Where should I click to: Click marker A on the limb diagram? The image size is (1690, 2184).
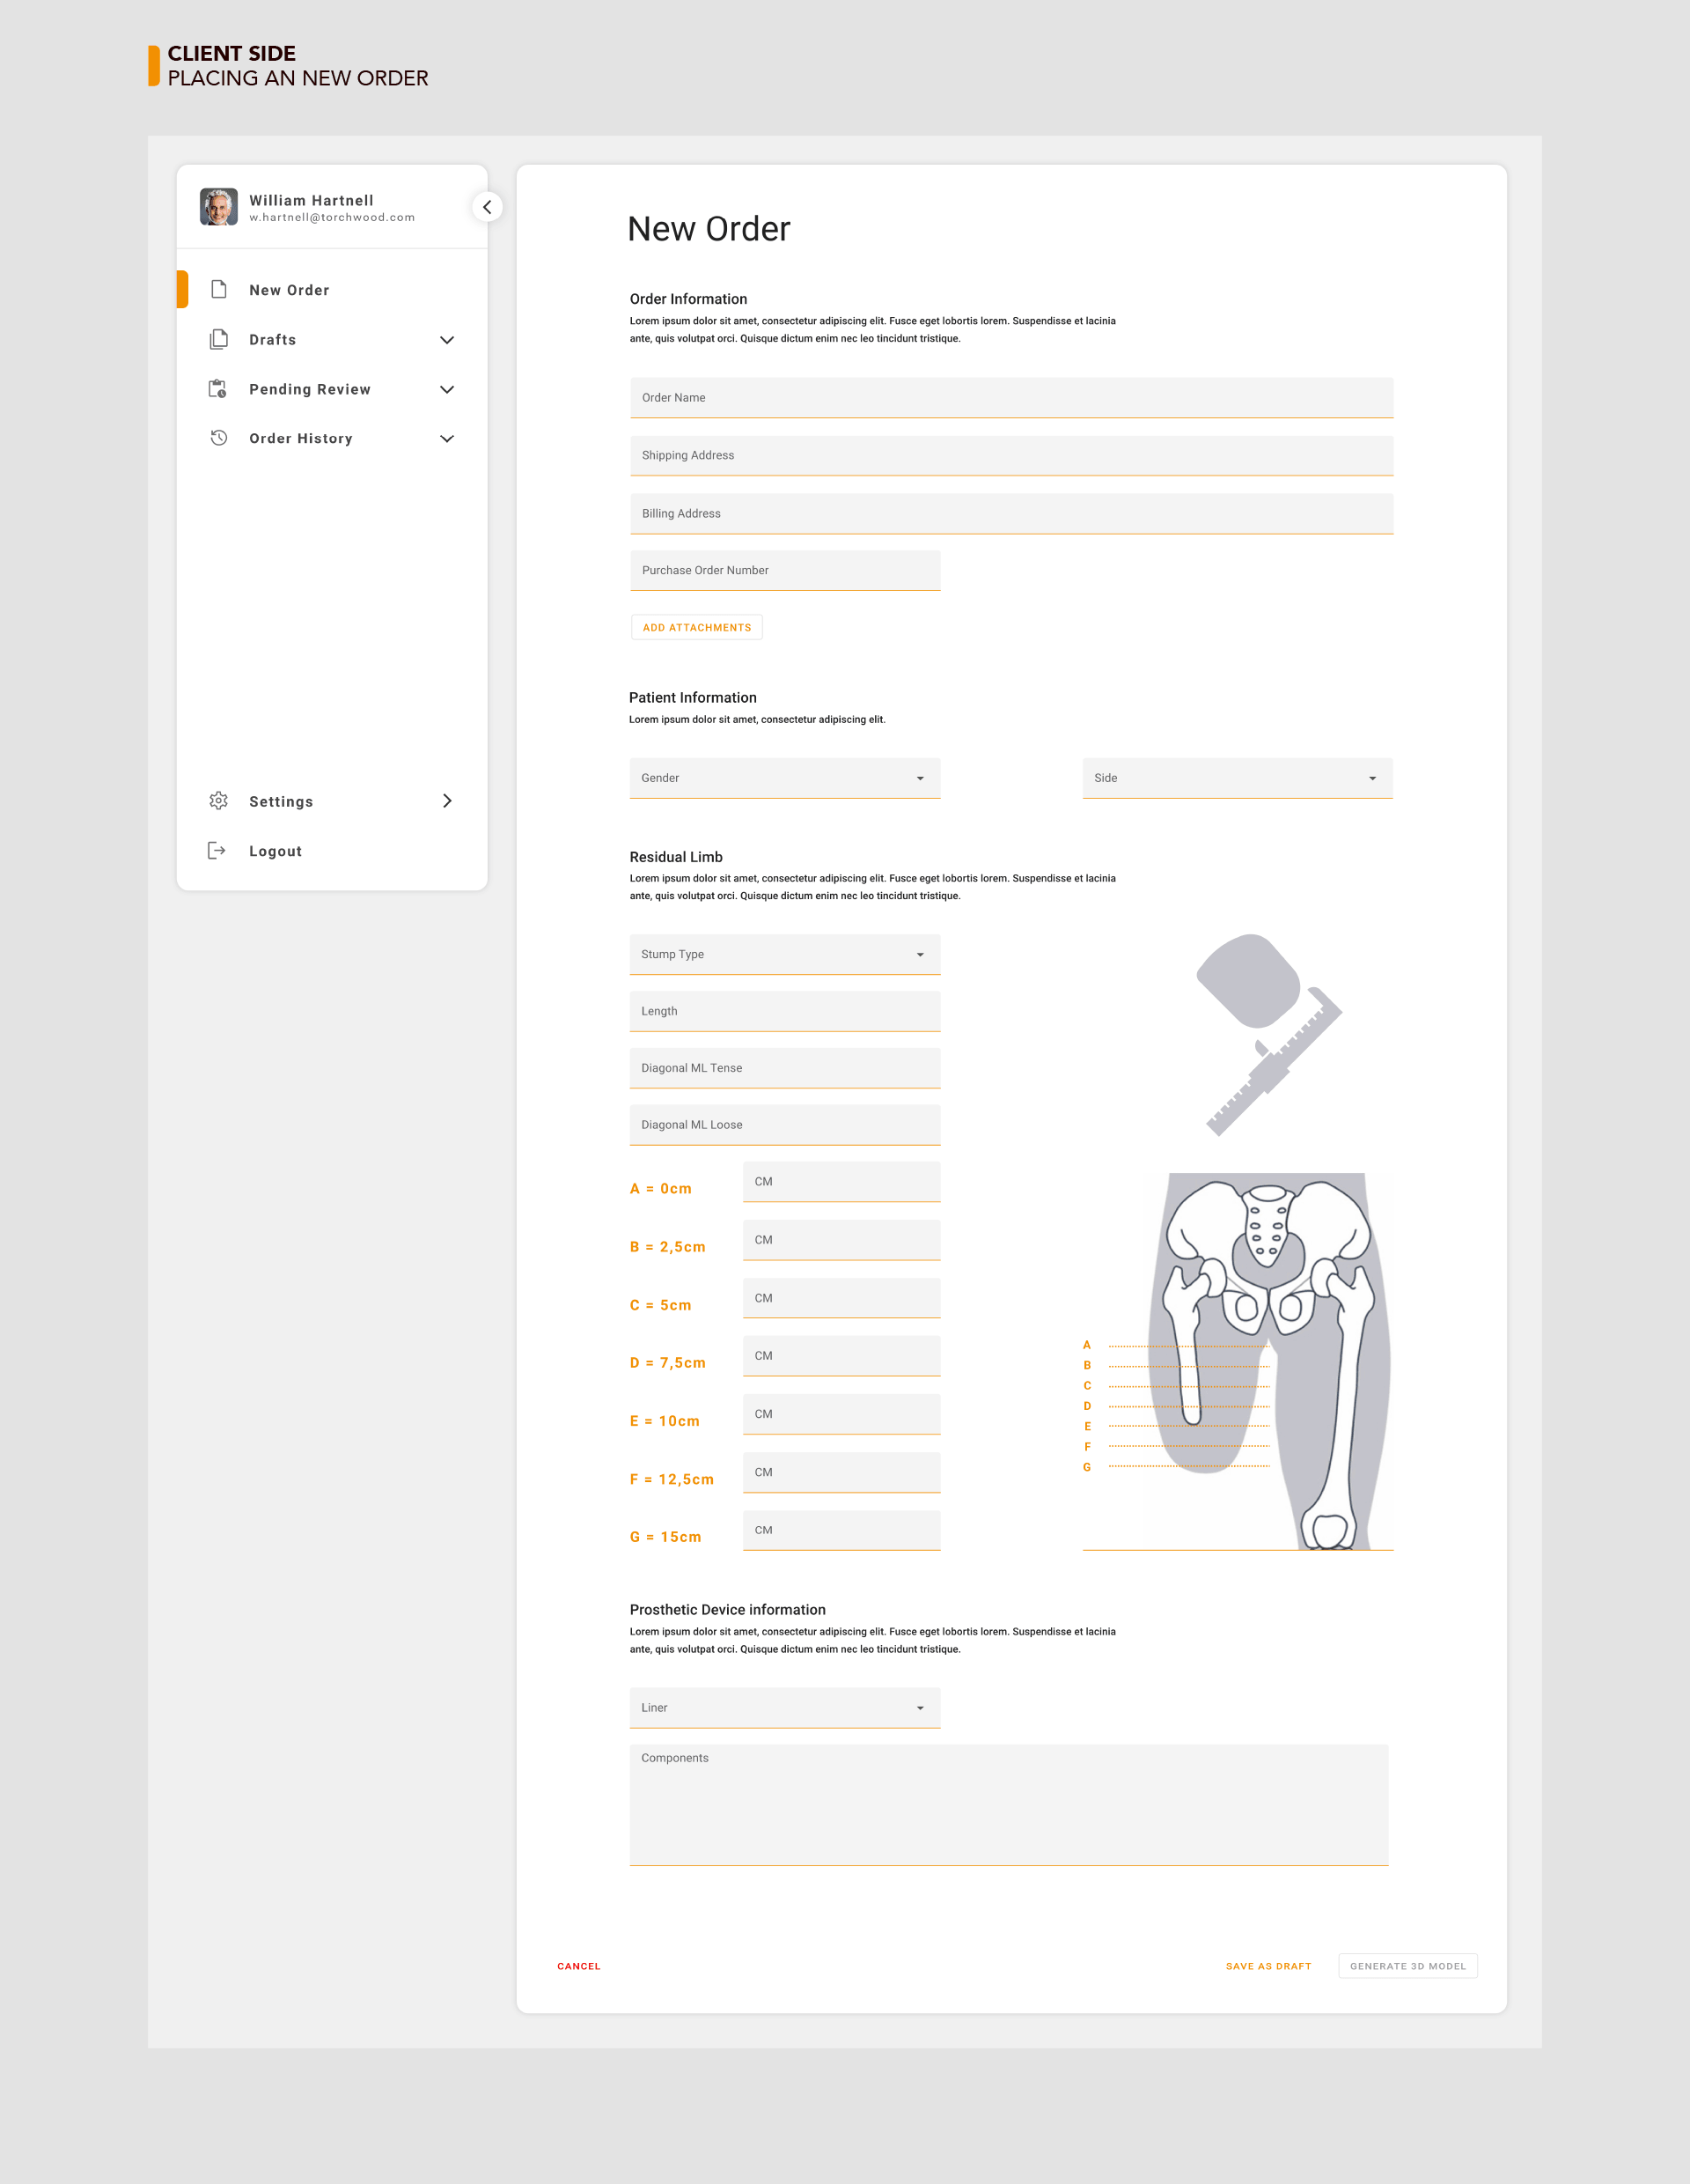[x=1086, y=1345]
